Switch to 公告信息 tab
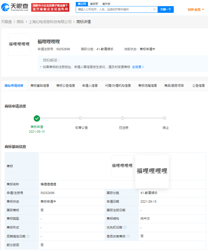Image resolution: width=208 pixels, height=250 pixels. pyautogui.click(x=199, y=86)
